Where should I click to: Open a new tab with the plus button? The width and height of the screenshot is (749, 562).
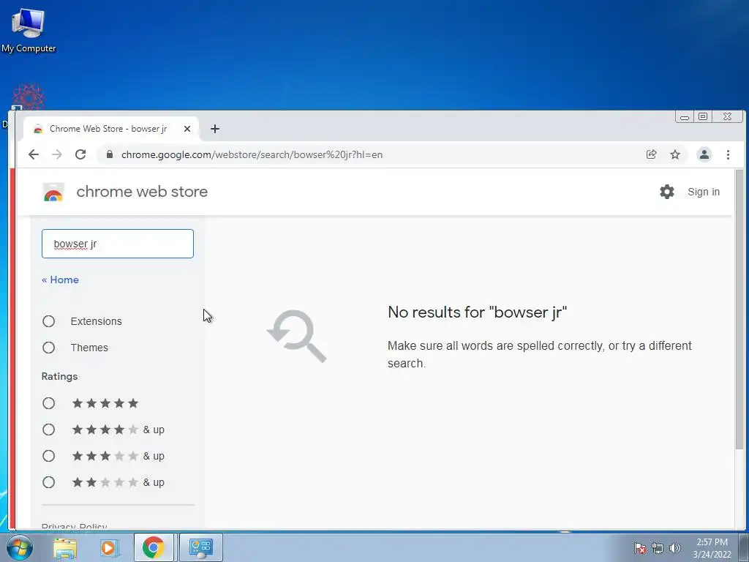click(x=215, y=129)
